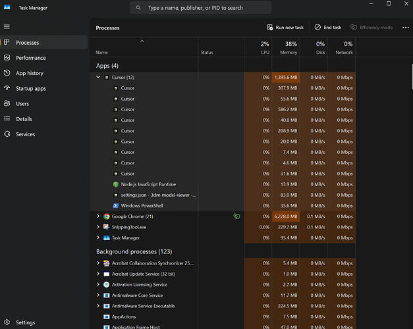Expand the Task Manager process row
Screen dimensions: 413x329
coord(98,238)
